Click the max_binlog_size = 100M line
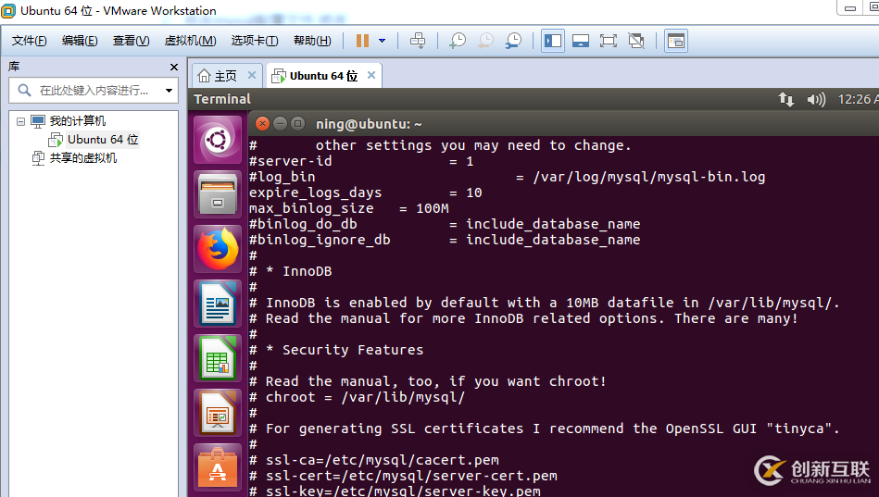The image size is (879, 497). coord(348,208)
